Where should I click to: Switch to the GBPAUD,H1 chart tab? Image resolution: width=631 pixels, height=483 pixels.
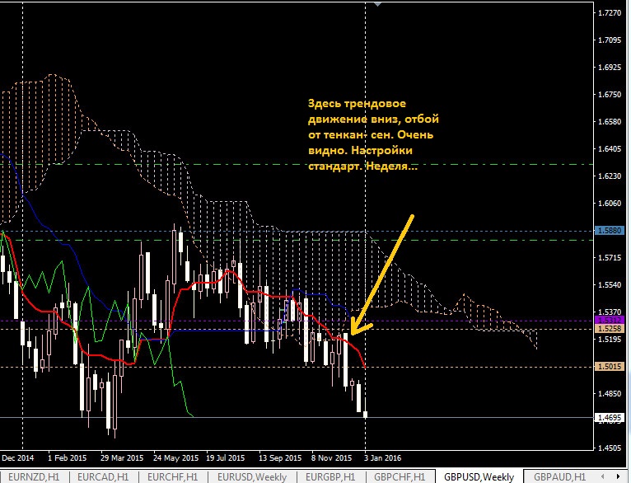[559, 477]
